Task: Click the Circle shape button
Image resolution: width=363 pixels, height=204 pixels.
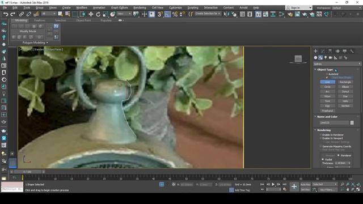Action: (327, 87)
